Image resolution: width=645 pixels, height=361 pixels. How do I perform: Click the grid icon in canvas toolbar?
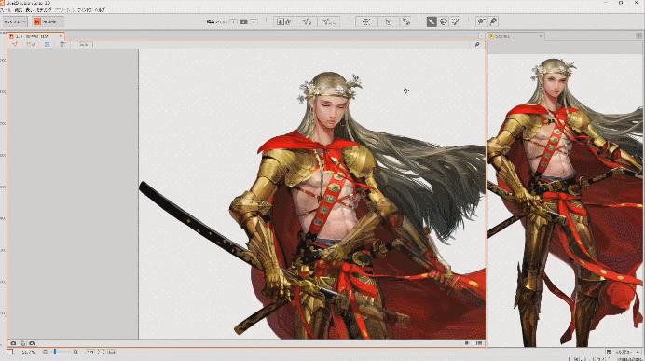click(x=62, y=44)
